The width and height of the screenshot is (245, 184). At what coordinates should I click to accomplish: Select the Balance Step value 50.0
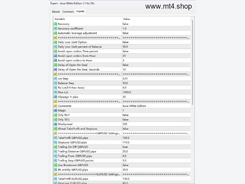[125, 83]
